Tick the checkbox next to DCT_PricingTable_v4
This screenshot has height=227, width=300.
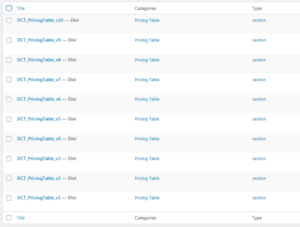tap(9, 139)
